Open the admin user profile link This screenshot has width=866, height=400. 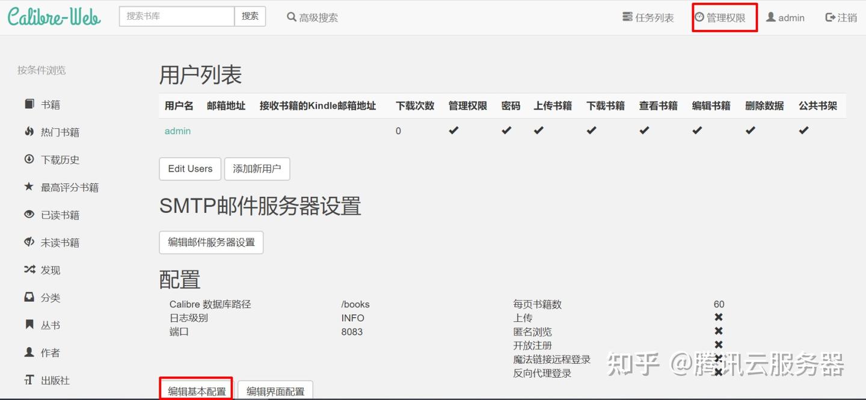pos(177,131)
